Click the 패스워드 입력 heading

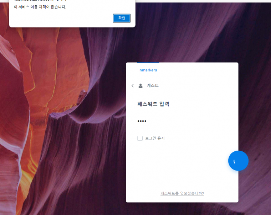153,104
